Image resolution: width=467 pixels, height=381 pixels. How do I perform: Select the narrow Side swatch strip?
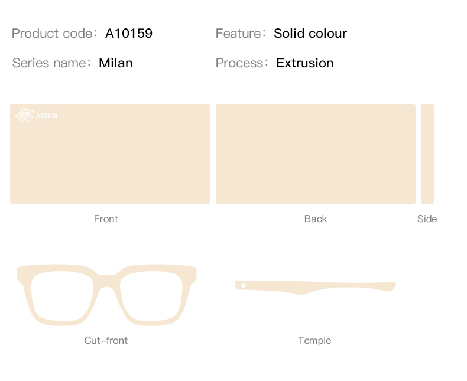(x=427, y=154)
